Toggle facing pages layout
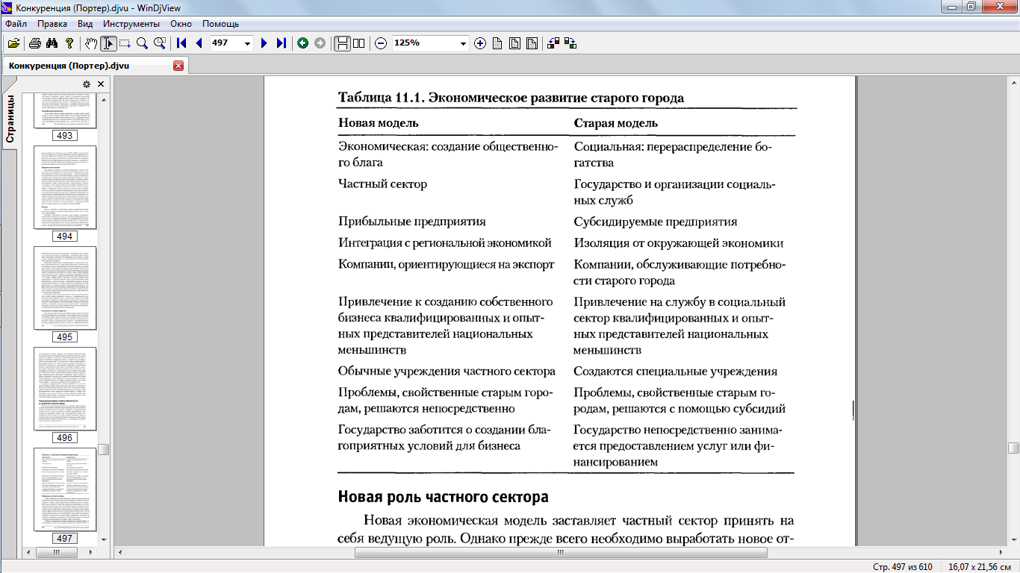Screen dimensions: 1020x573 pyautogui.click(x=358, y=43)
